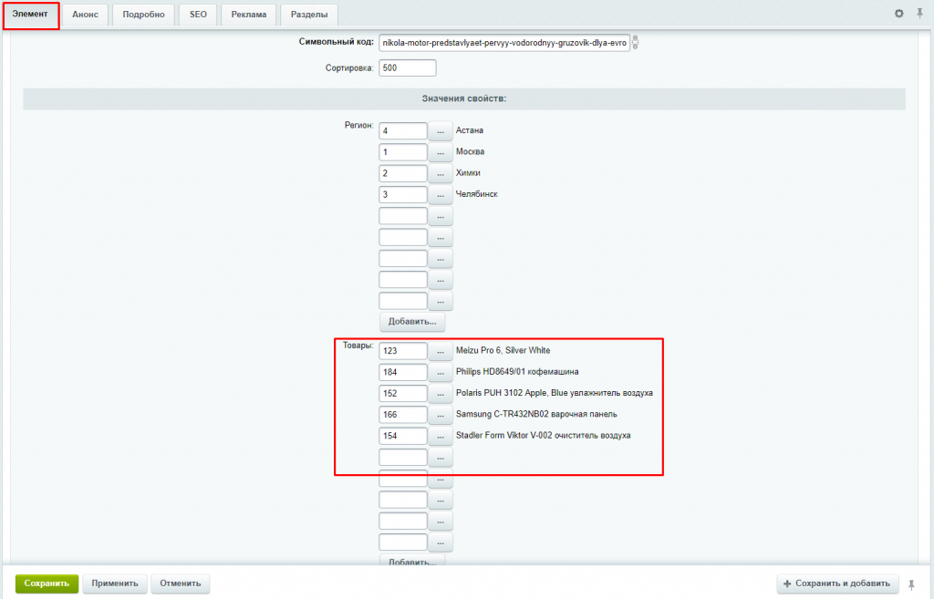Click the Москва region label

[x=470, y=152]
